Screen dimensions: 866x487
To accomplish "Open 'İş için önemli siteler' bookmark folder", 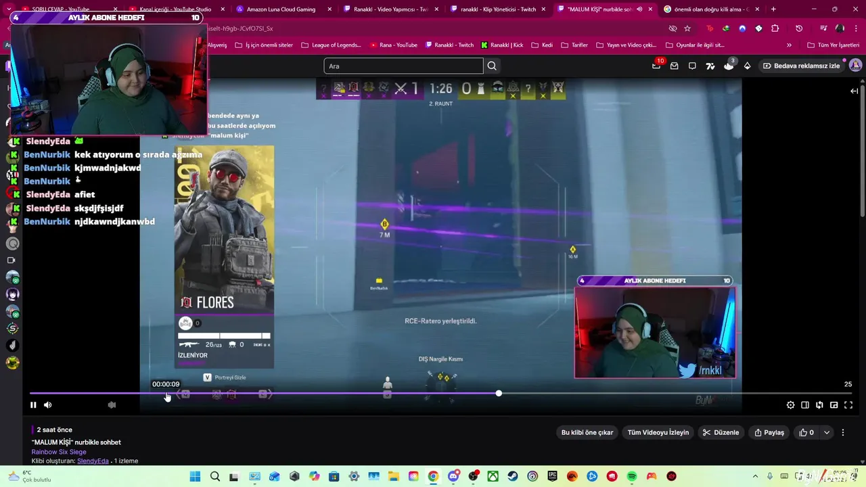I will tap(264, 45).
